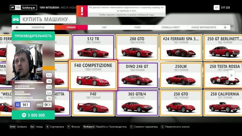Click Enter Выбрать button hint
Image resolution: width=242 pixels, height=136 pixels.
[18, 127]
